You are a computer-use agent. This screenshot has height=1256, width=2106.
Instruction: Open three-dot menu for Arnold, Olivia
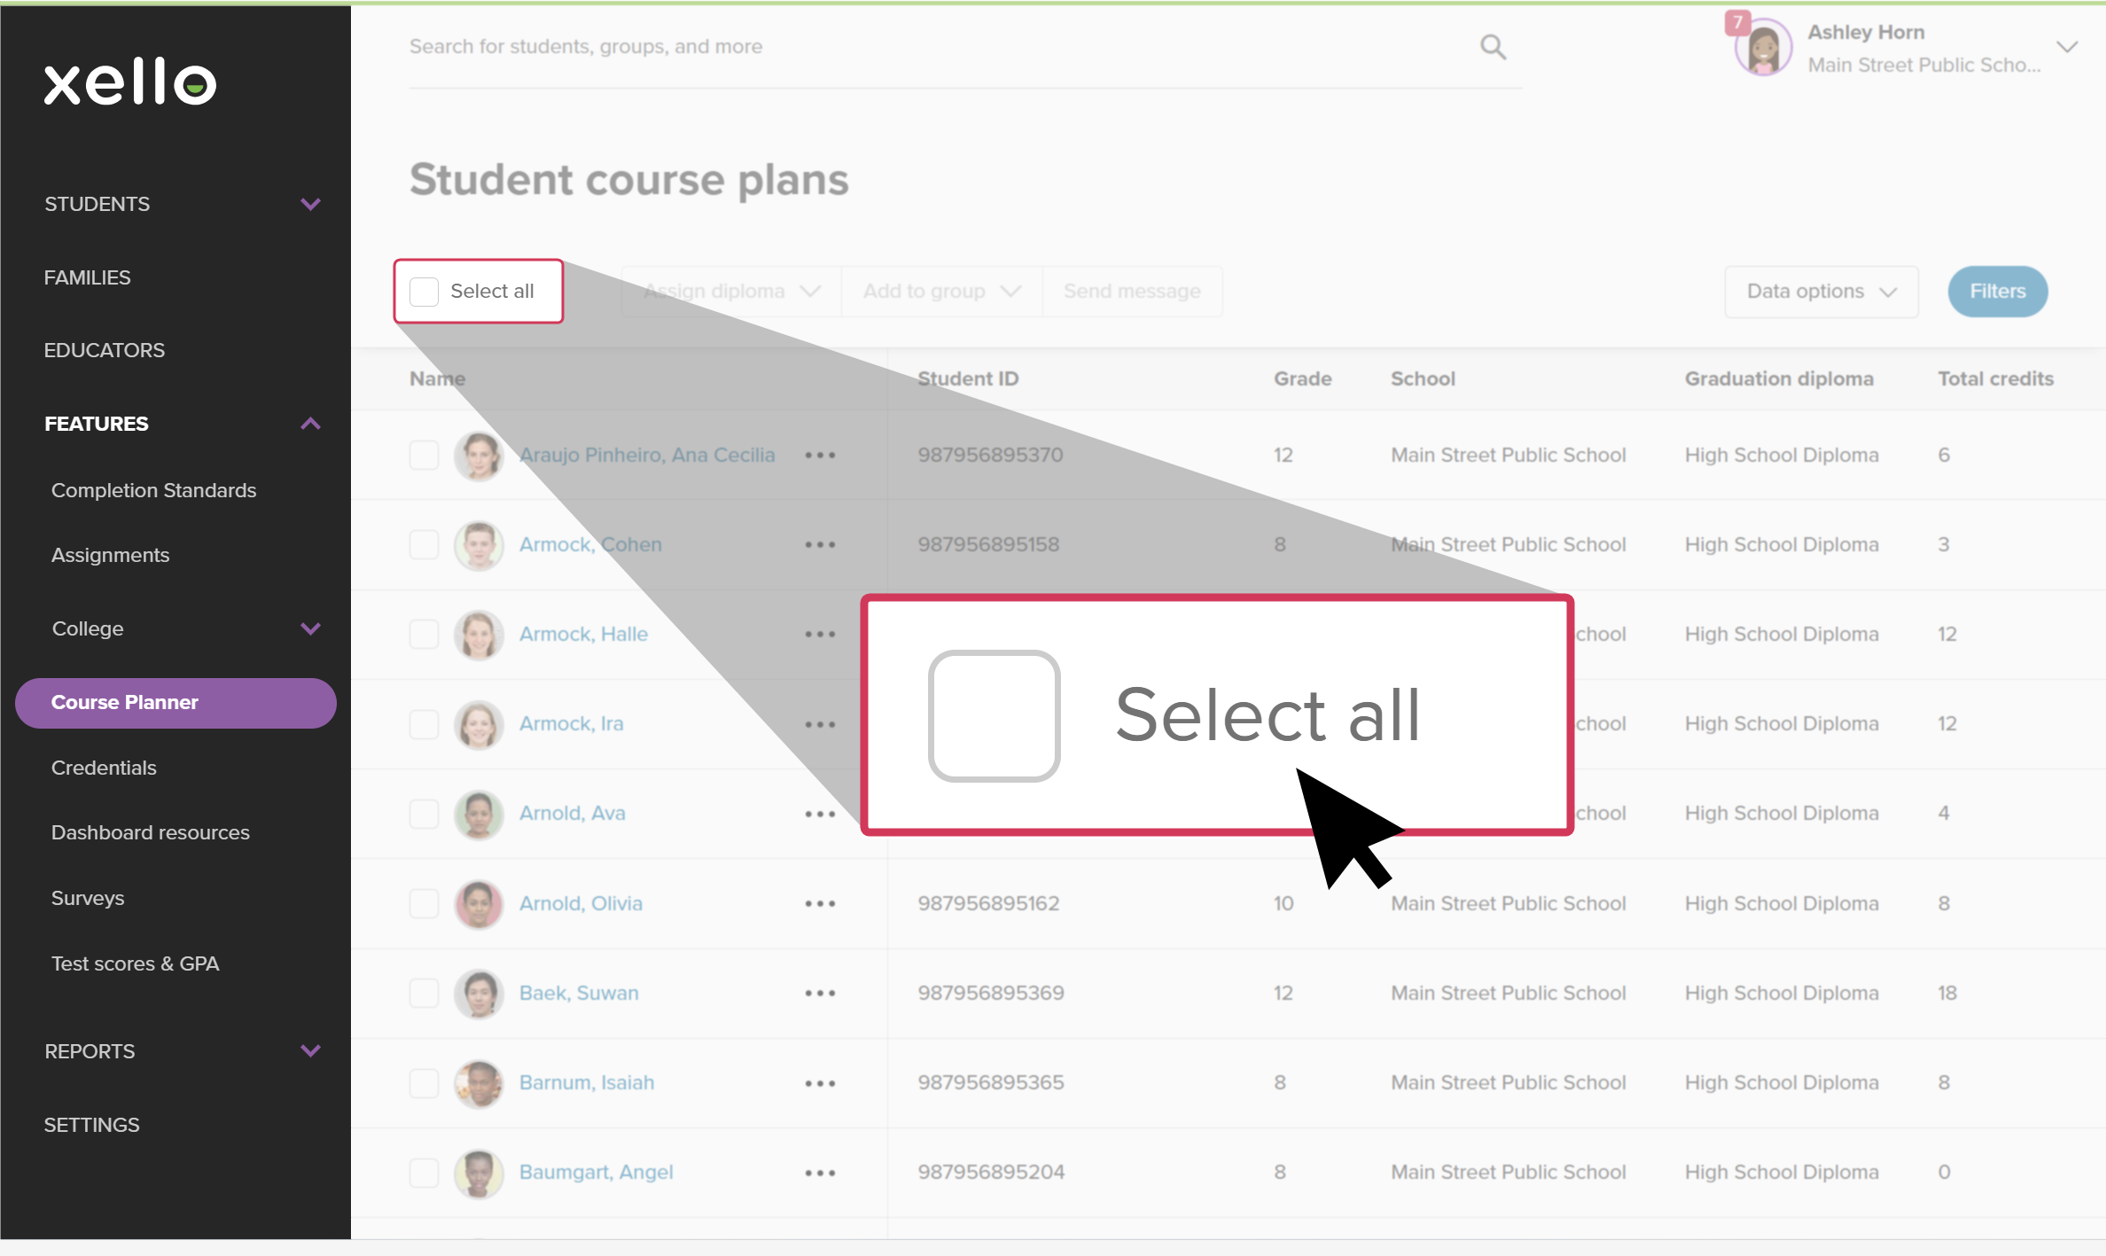tap(820, 903)
